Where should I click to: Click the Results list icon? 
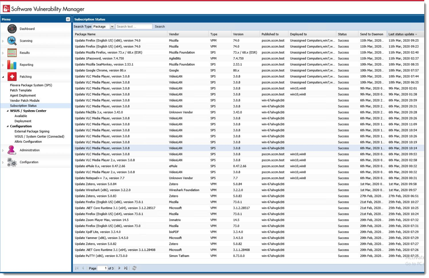tap(12, 53)
